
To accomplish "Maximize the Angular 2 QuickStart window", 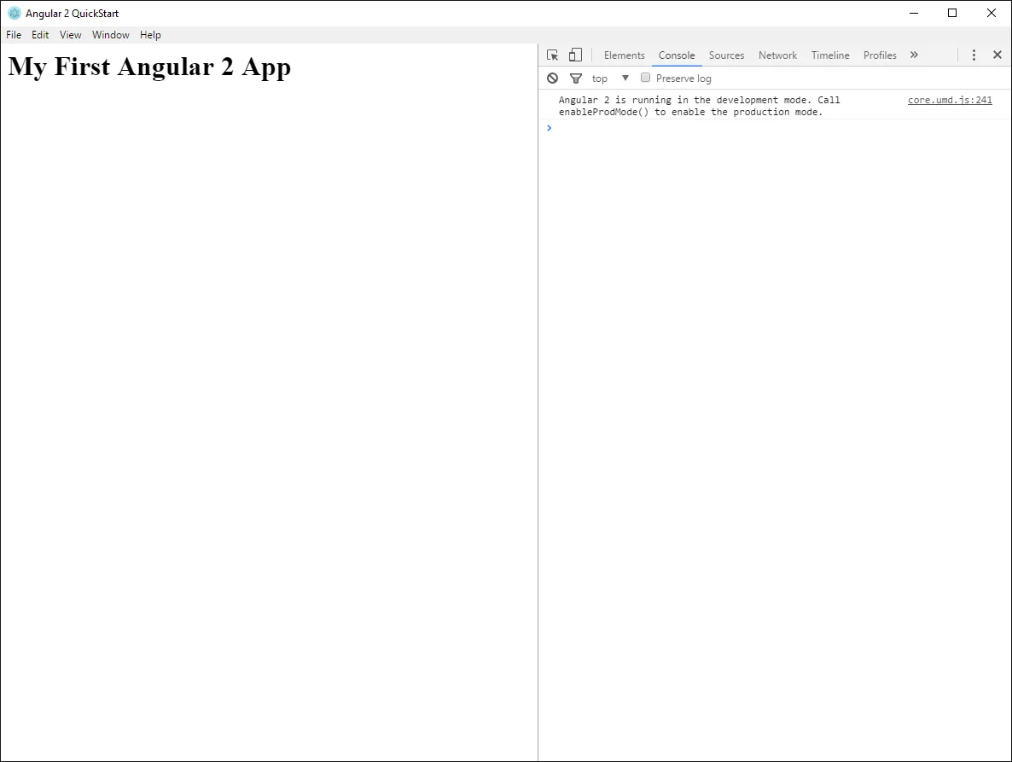I will [952, 13].
